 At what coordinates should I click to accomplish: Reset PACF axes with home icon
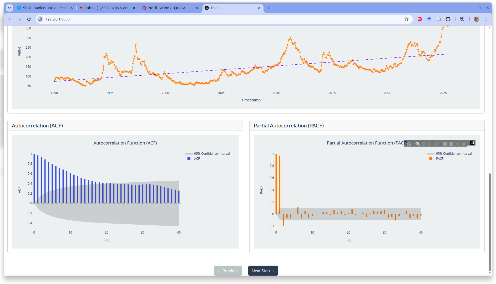coord(464,144)
